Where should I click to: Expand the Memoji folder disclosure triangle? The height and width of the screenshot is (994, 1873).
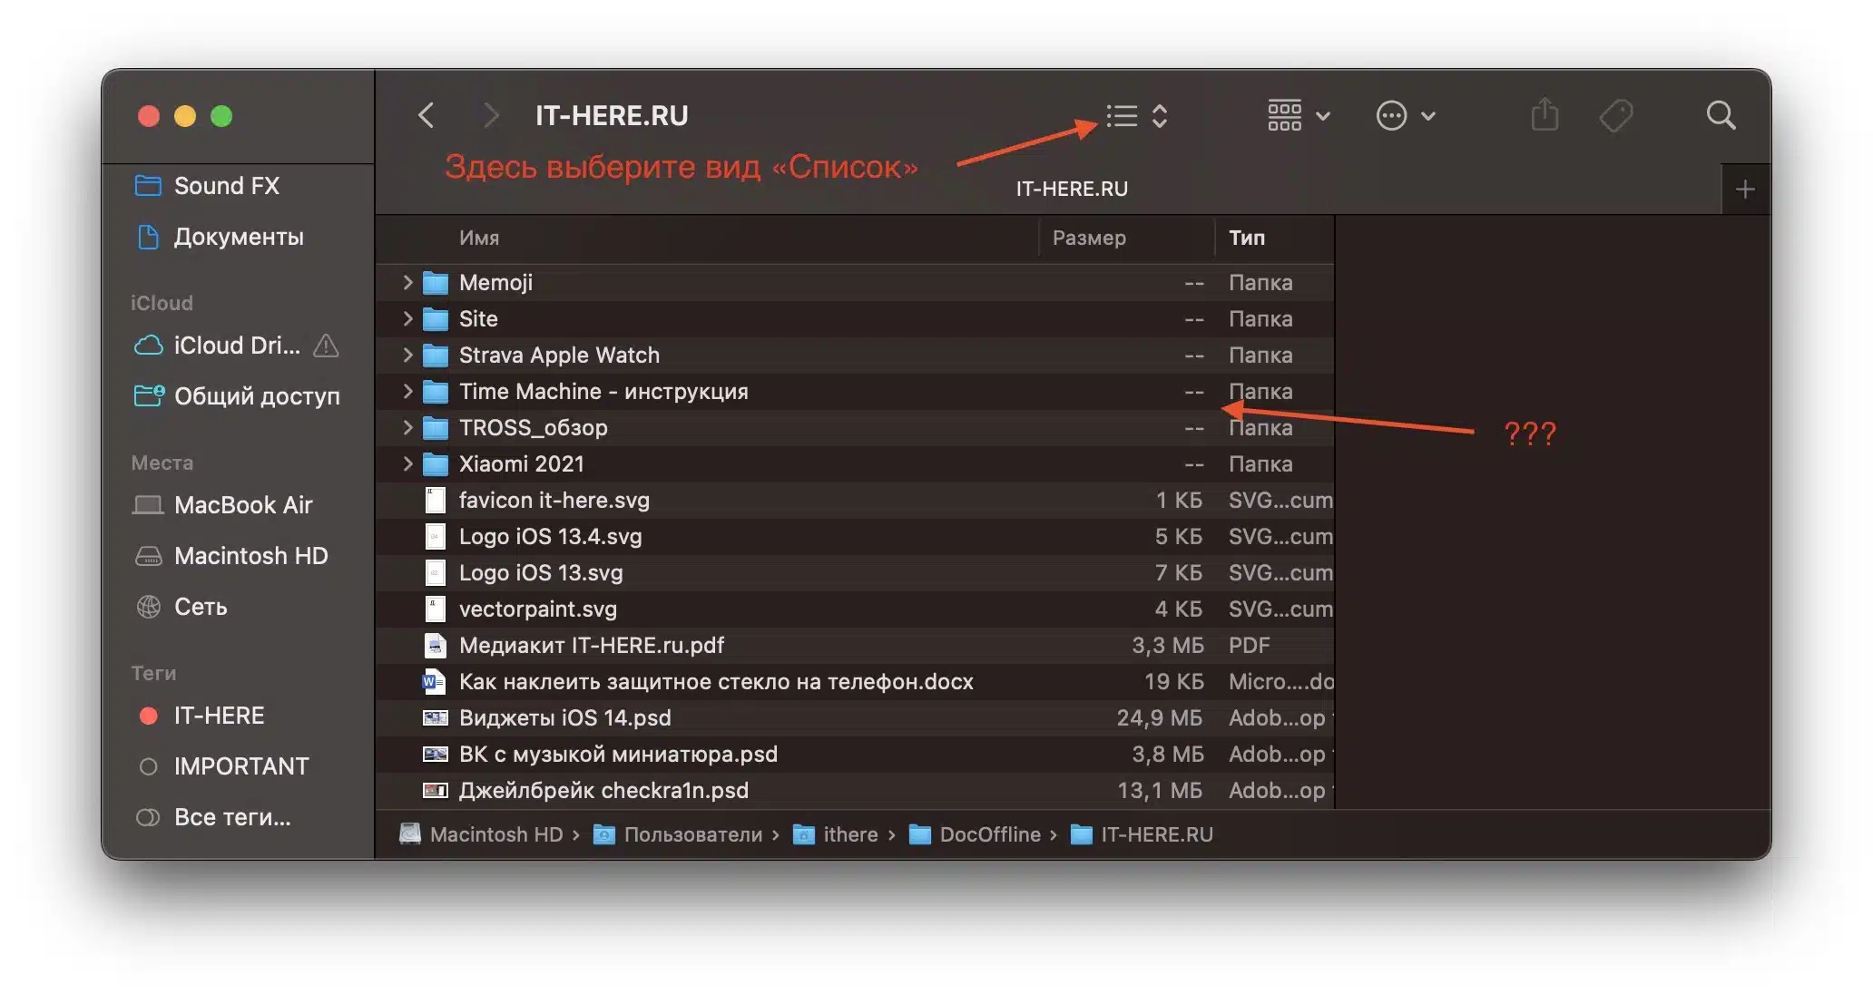tap(407, 282)
